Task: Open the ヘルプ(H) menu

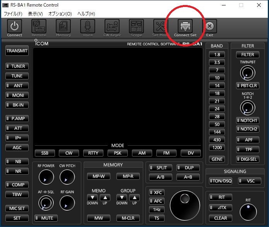Action: tap(86, 14)
